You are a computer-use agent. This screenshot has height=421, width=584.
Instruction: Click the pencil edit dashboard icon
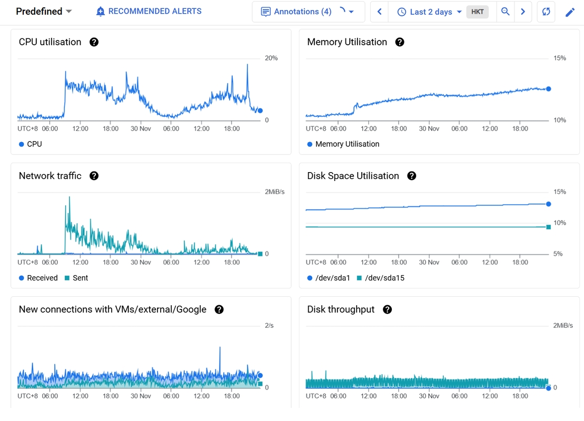570,12
